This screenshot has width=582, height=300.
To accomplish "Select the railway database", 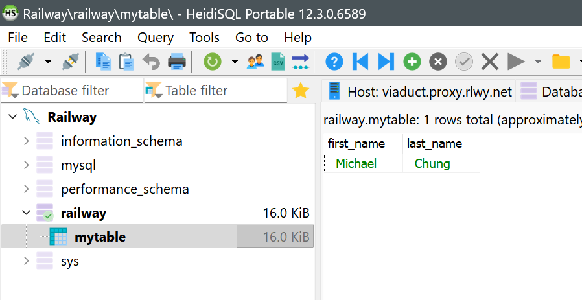I will (84, 213).
